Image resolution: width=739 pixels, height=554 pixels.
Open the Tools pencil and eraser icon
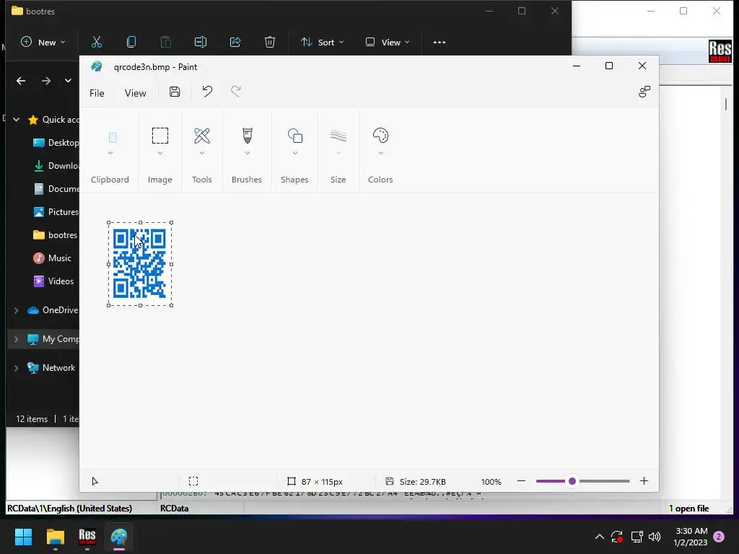202,136
